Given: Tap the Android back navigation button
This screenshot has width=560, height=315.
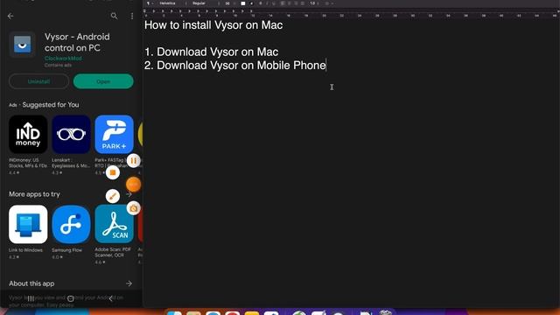Looking at the screenshot, I should pos(111,298).
